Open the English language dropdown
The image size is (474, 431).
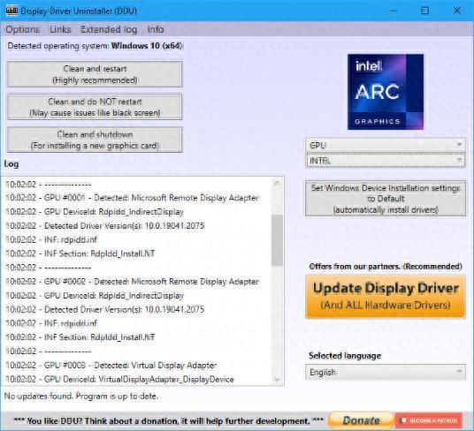(386, 372)
